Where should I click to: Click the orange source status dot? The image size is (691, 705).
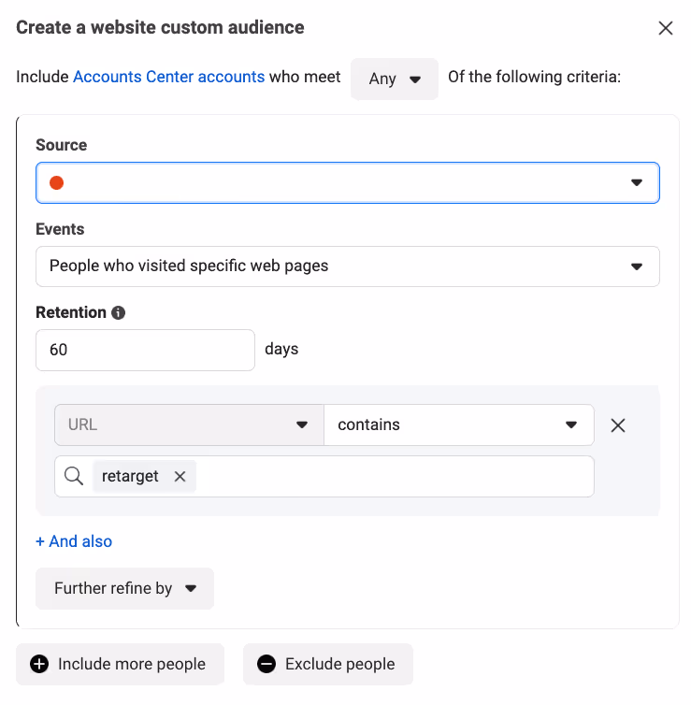tap(57, 183)
